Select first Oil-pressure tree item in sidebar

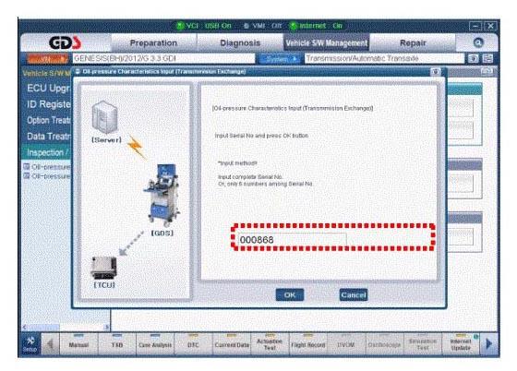pos(47,167)
